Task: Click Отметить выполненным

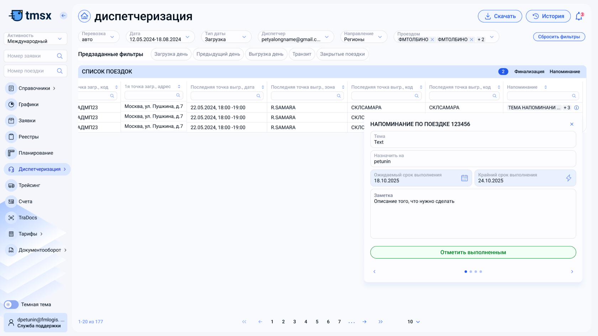Action: point(473,252)
